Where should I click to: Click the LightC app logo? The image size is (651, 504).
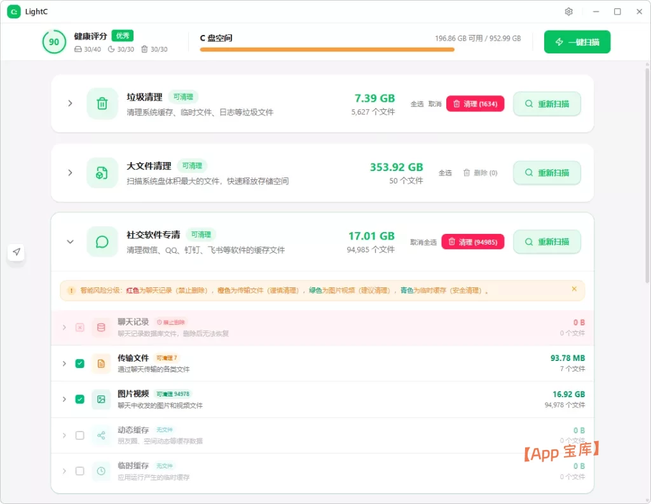click(x=14, y=11)
